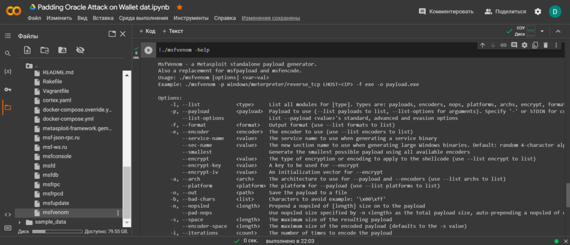Click the refresh folder icon
Screen dimensions: 570x245
point(45,50)
